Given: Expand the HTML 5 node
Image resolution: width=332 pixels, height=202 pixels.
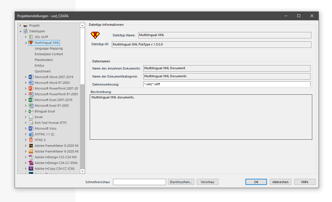Looking at the screenshot, I should coord(26,140).
